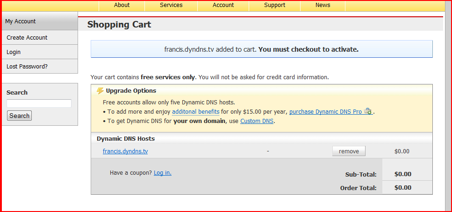The height and width of the screenshot is (212, 452).
Task: Open the About menu
Action: pos(122,5)
